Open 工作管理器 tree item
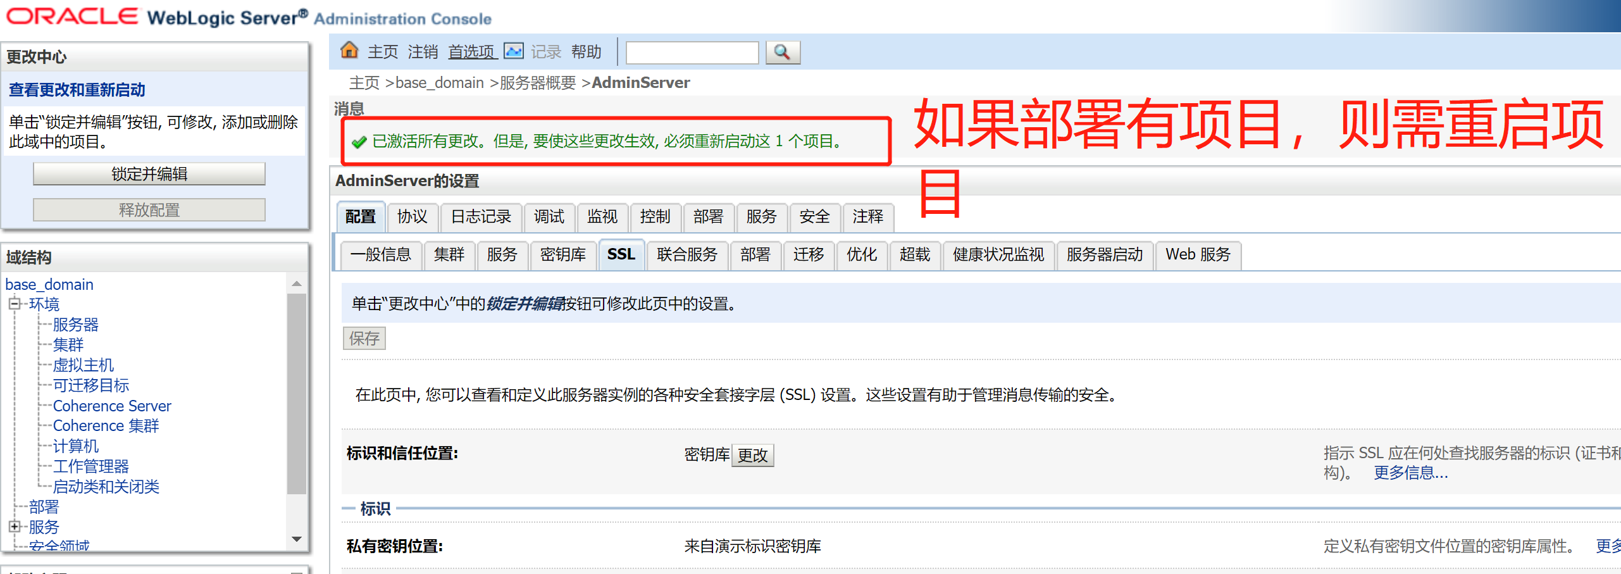The image size is (1621, 574). click(91, 466)
